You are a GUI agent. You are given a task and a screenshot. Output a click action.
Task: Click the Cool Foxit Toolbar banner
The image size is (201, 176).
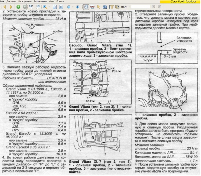click(180, 2)
